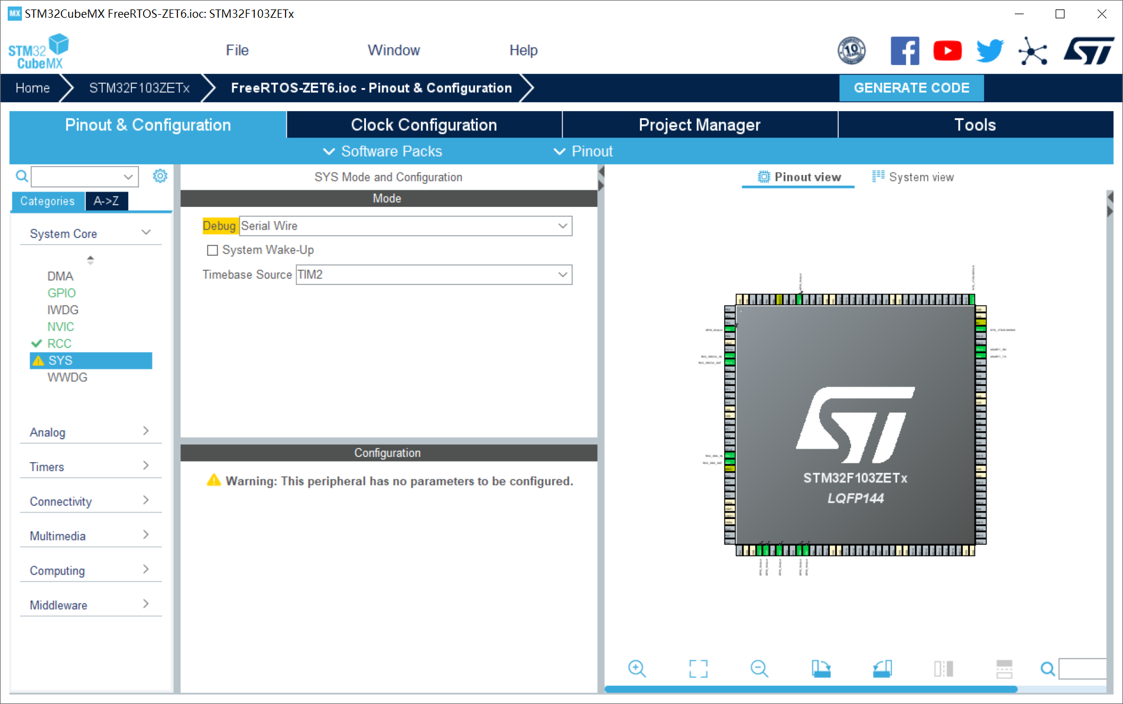Click the STM32F103ZETx breadcrumb
The width and height of the screenshot is (1123, 704).
[139, 88]
